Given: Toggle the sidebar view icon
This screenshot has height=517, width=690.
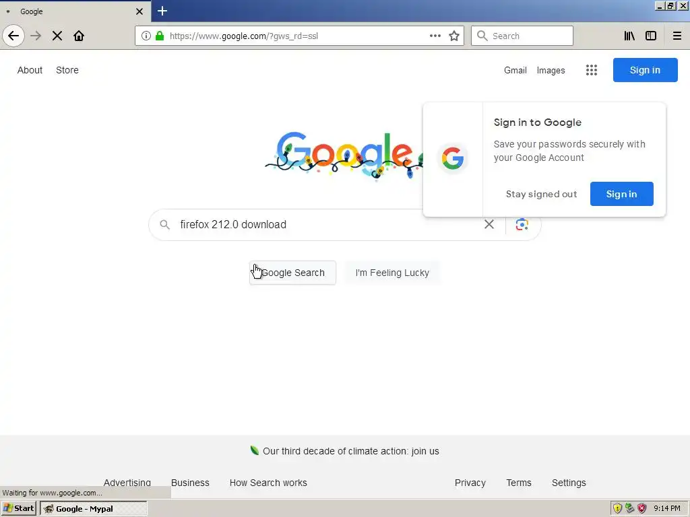Looking at the screenshot, I should [651, 36].
